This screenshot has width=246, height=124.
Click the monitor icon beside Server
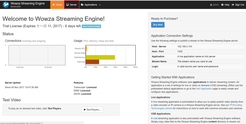tap(68, 5)
